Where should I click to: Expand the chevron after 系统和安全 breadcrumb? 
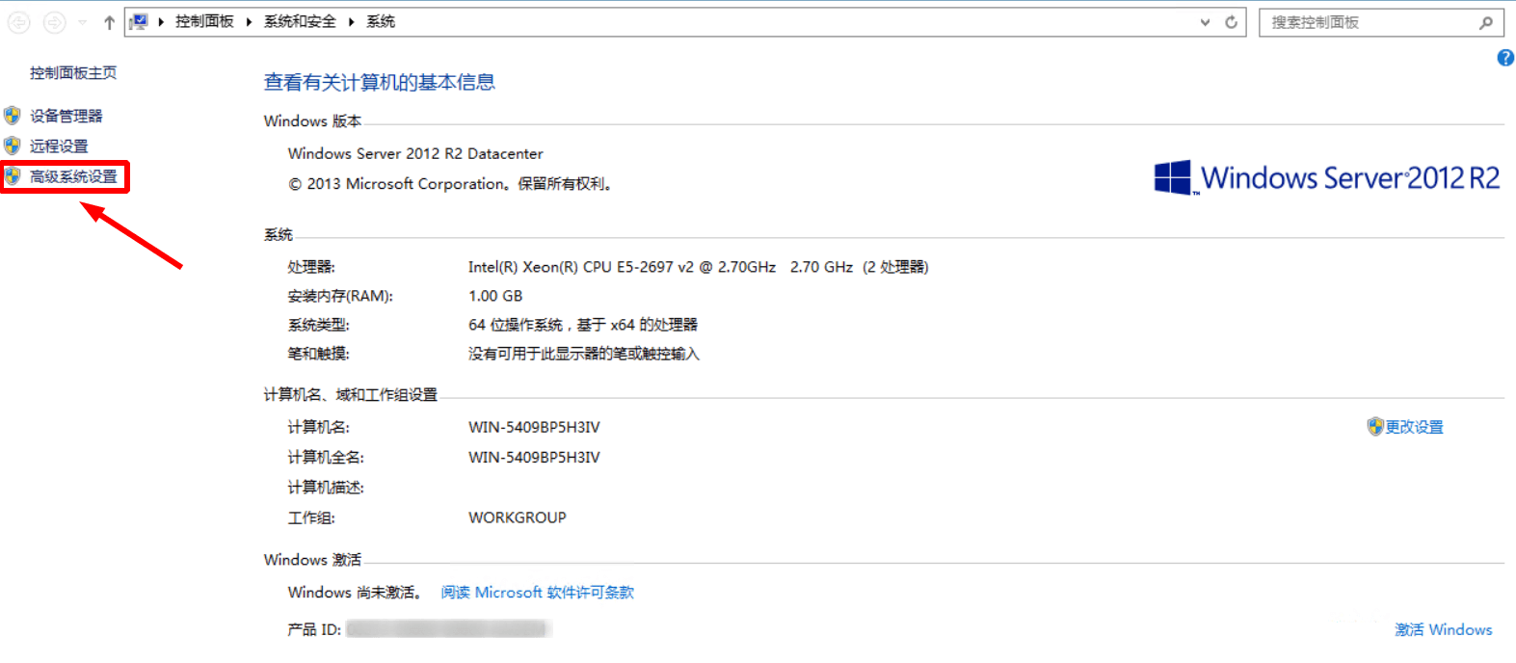tap(351, 21)
